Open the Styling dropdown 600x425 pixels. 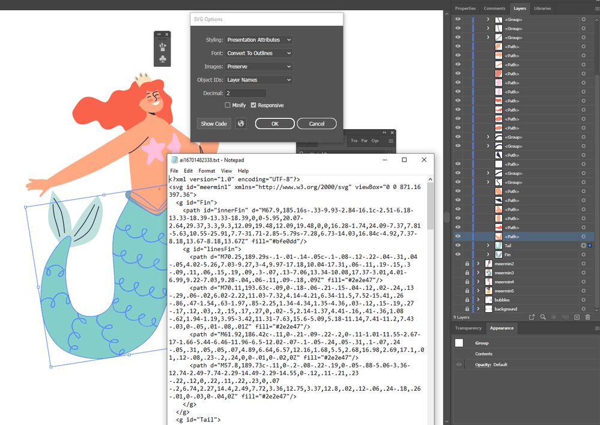tap(259, 40)
